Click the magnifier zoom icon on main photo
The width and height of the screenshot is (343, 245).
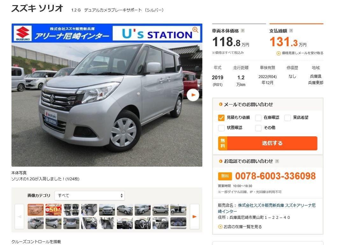click(x=195, y=30)
